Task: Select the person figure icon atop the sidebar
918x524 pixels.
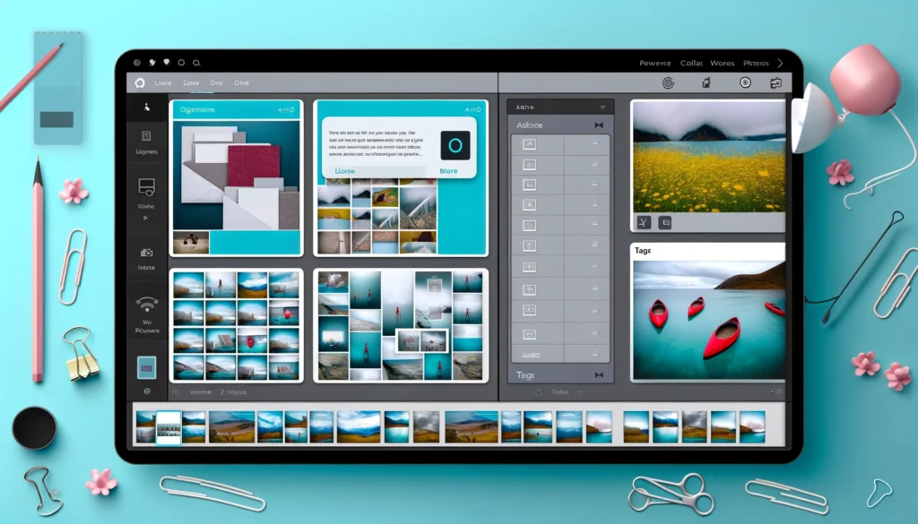Action: tap(146, 107)
